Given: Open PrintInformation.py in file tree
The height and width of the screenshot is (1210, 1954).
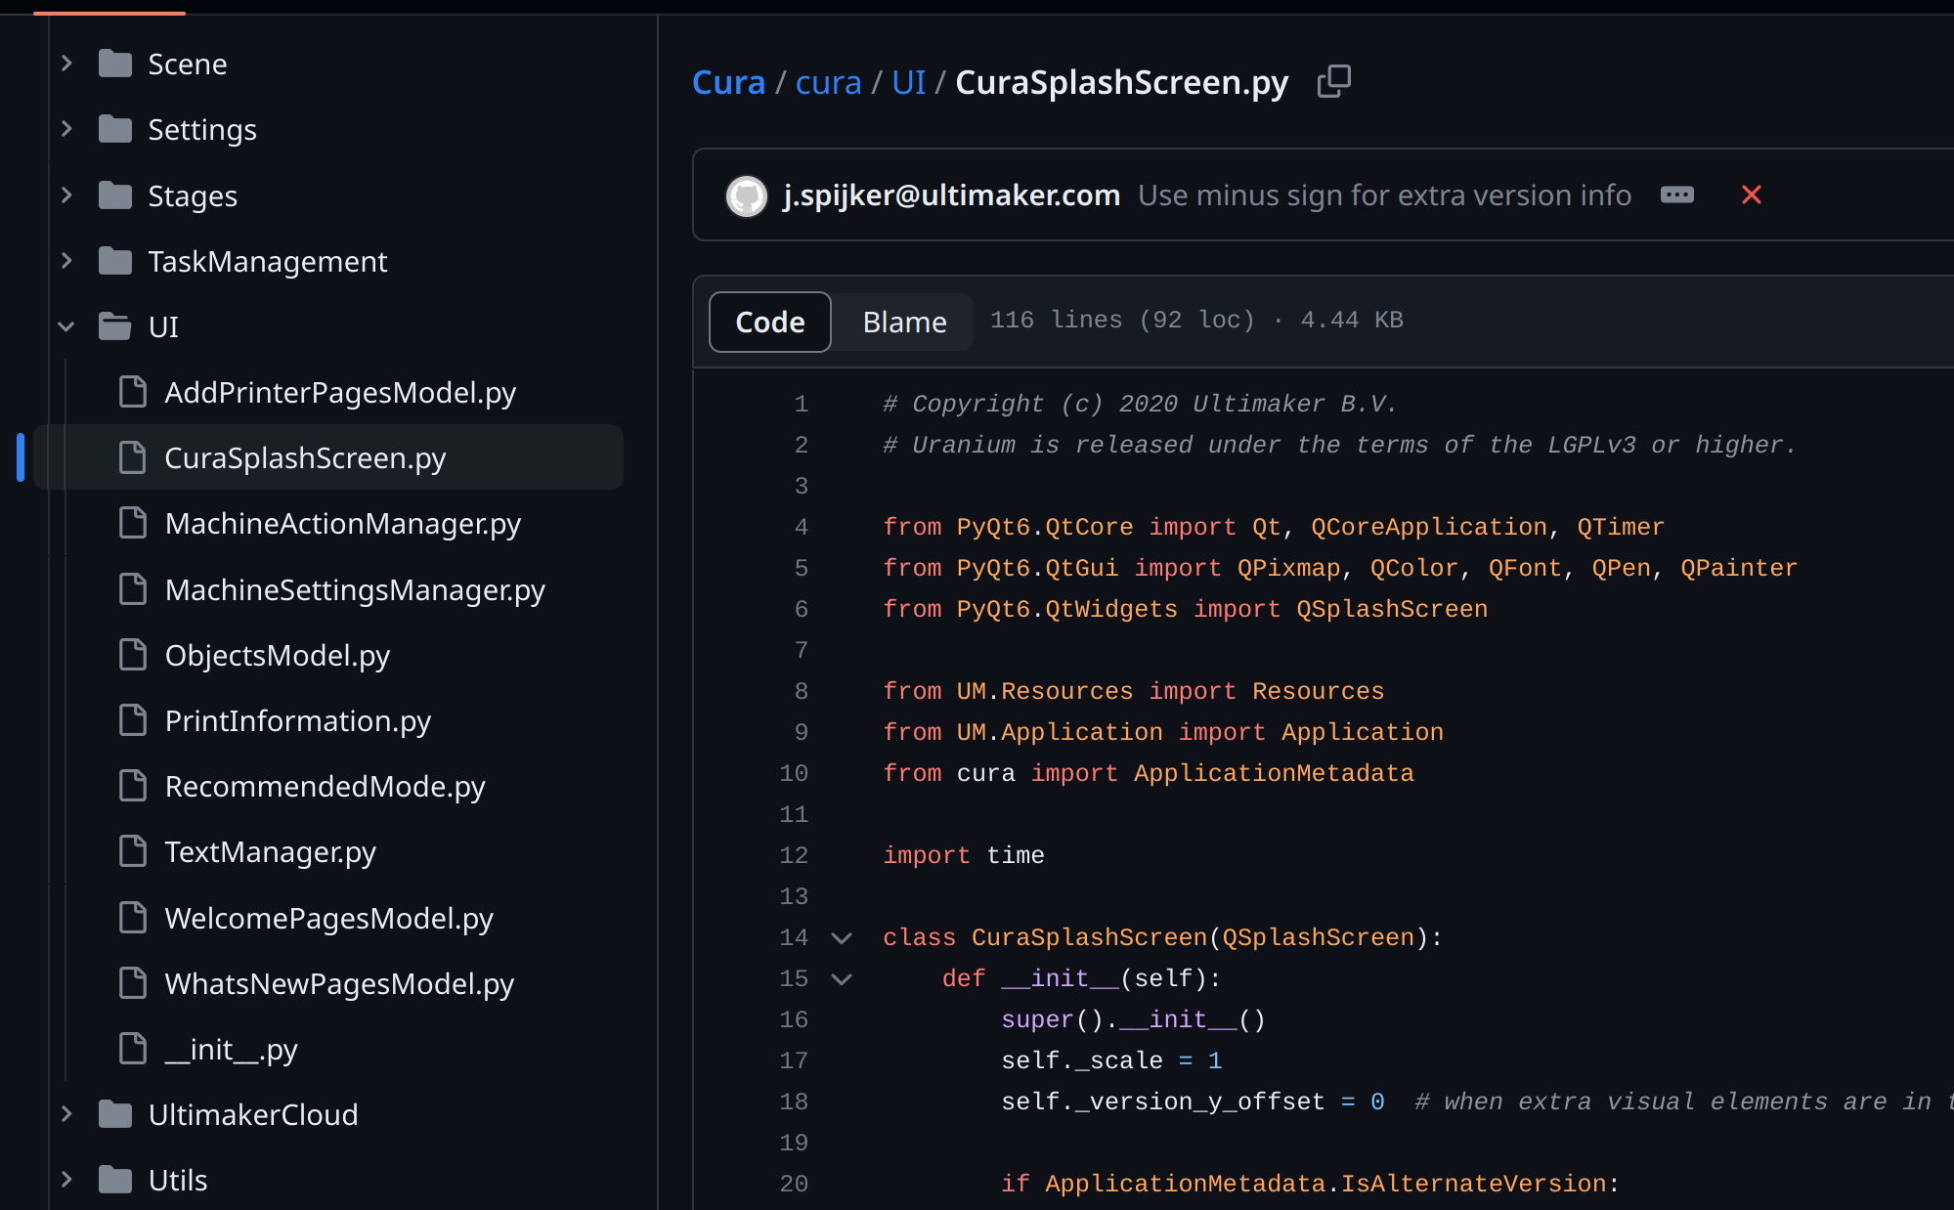Looking at the screenshot, I should click(298, 720).
